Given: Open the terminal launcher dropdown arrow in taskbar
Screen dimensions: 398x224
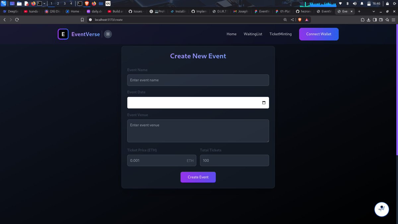Looking at the screenshot, I should pos(44,3).
